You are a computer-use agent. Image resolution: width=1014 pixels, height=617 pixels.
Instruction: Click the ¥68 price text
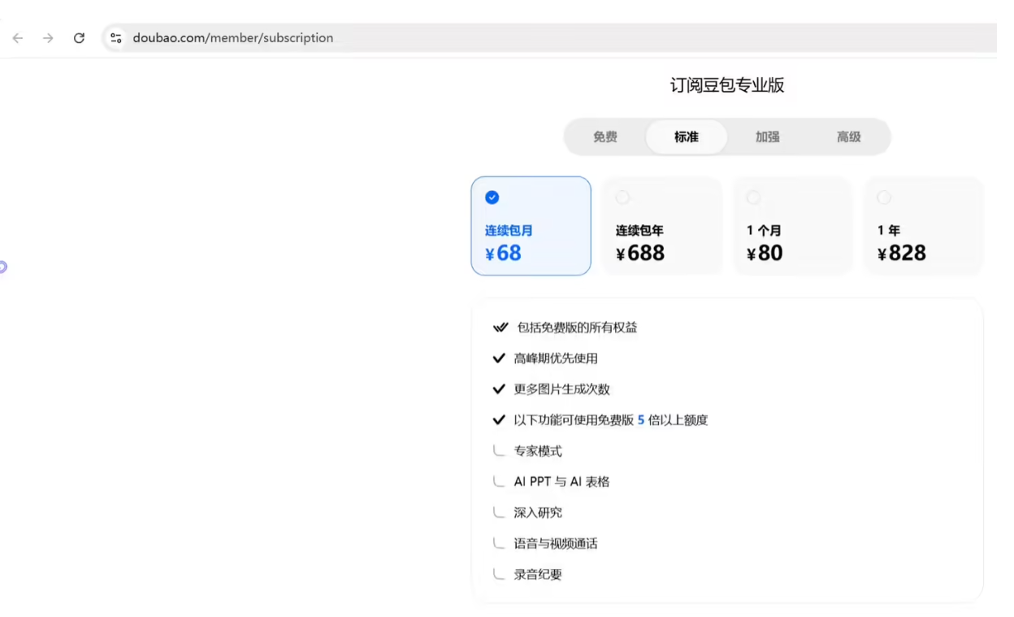[x=504, y=253]
